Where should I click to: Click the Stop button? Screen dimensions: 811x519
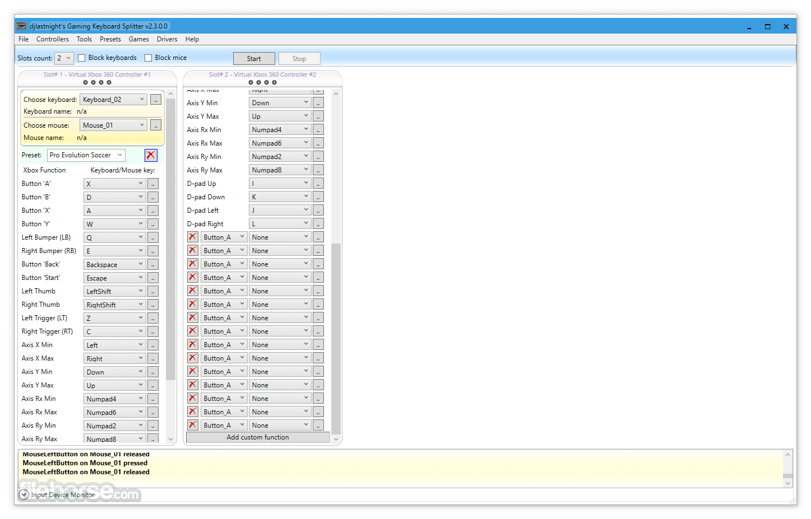coord(299,59)
